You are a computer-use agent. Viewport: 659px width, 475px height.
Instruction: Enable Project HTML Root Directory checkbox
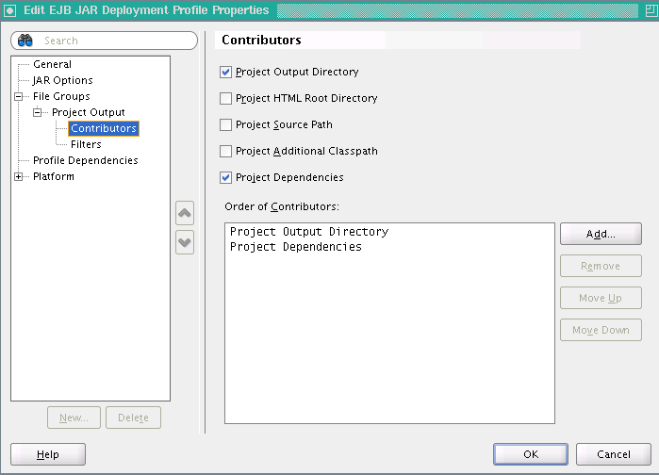pyautogui.click(x=225, y=98)
